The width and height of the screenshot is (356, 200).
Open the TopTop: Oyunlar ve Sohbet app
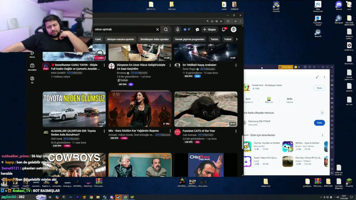[x=262, y=146]
